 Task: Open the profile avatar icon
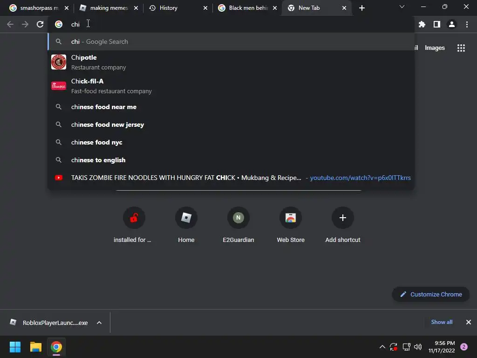coord(452,24)
